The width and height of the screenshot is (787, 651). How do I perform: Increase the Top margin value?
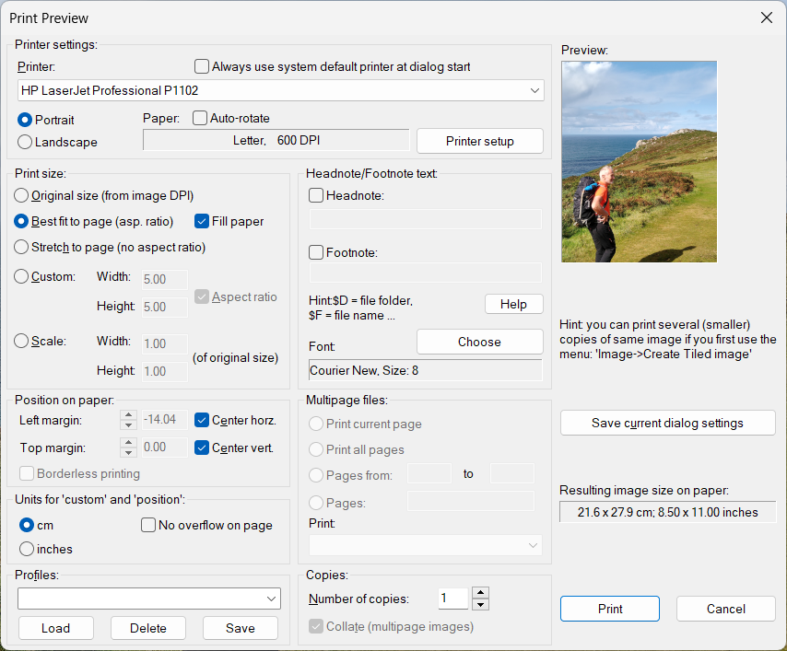point(128,442)
